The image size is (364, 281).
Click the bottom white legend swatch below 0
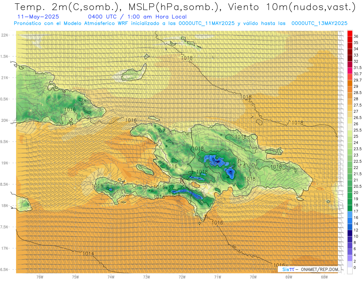[x=350, y=271]
